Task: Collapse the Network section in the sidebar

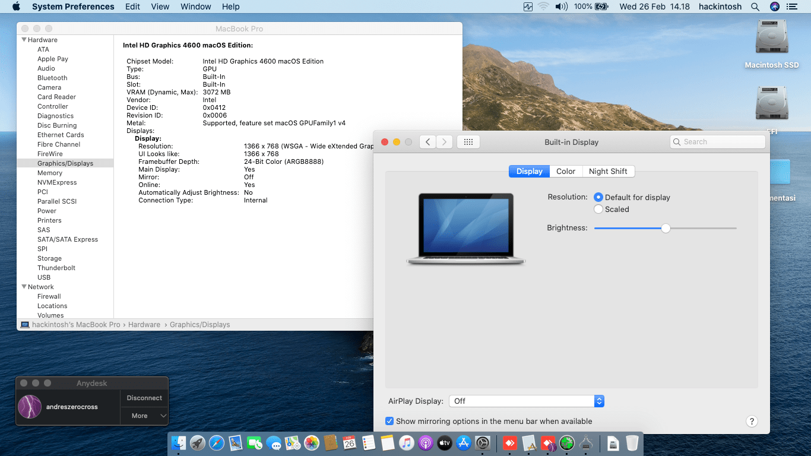Action: point(24,287)
